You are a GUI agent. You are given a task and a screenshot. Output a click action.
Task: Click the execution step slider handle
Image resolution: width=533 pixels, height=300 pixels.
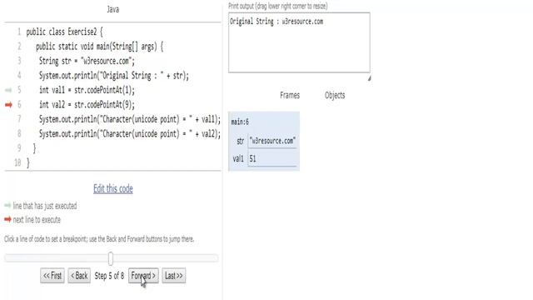click(x=111, y=259)
